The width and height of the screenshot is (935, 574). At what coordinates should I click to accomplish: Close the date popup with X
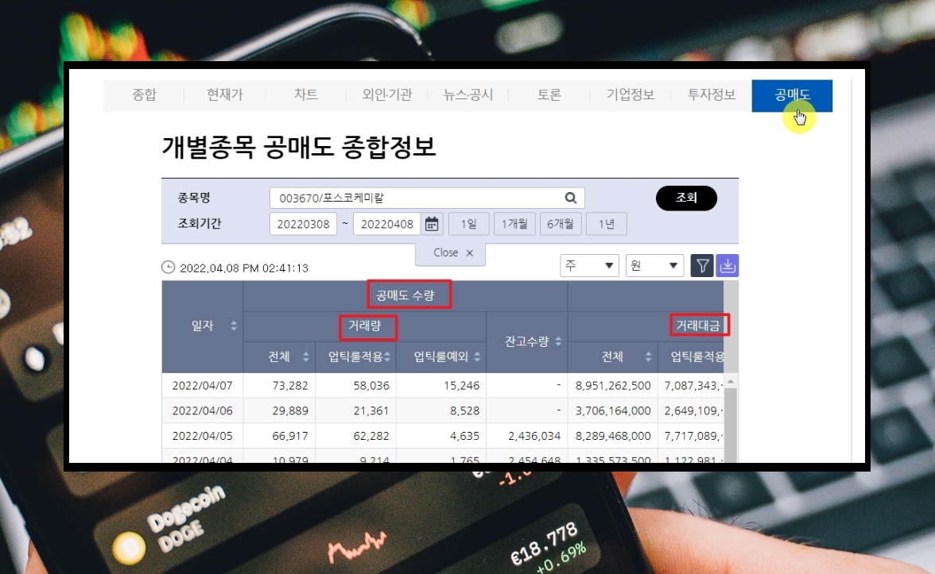(x=470, y=253)
